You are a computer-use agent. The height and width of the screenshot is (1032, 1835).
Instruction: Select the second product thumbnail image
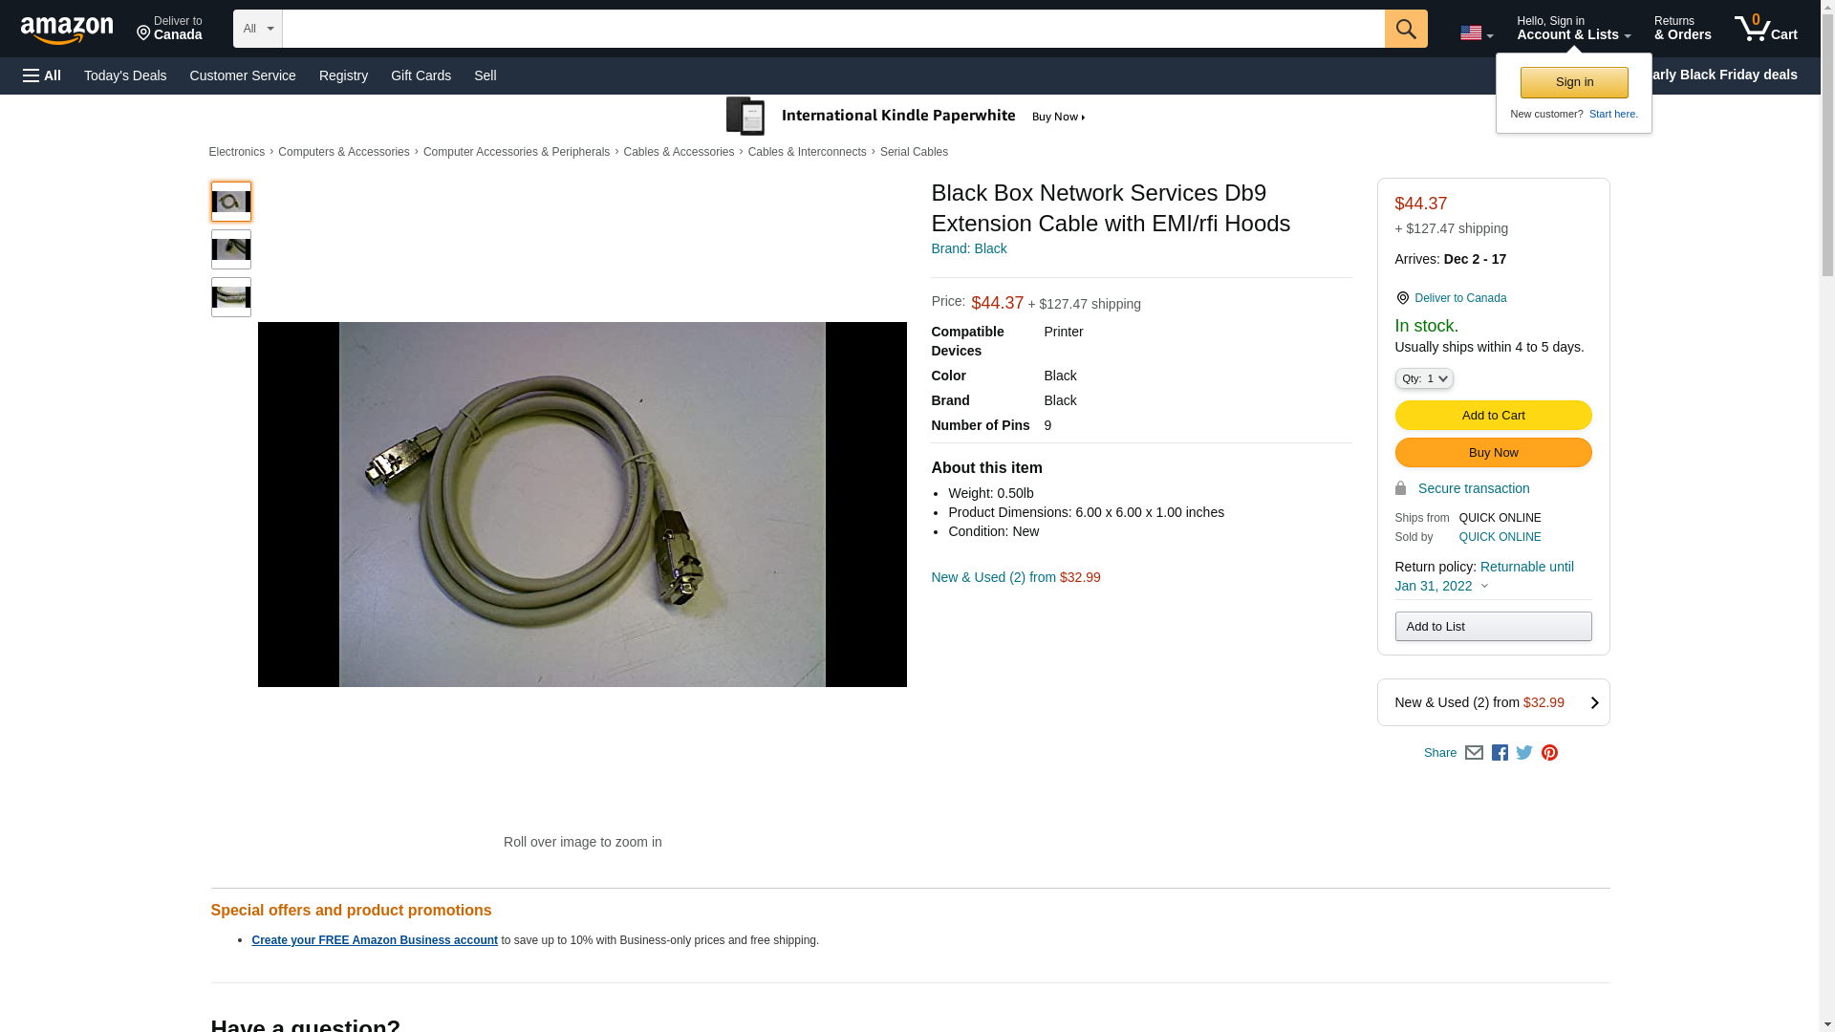[230, 249]
